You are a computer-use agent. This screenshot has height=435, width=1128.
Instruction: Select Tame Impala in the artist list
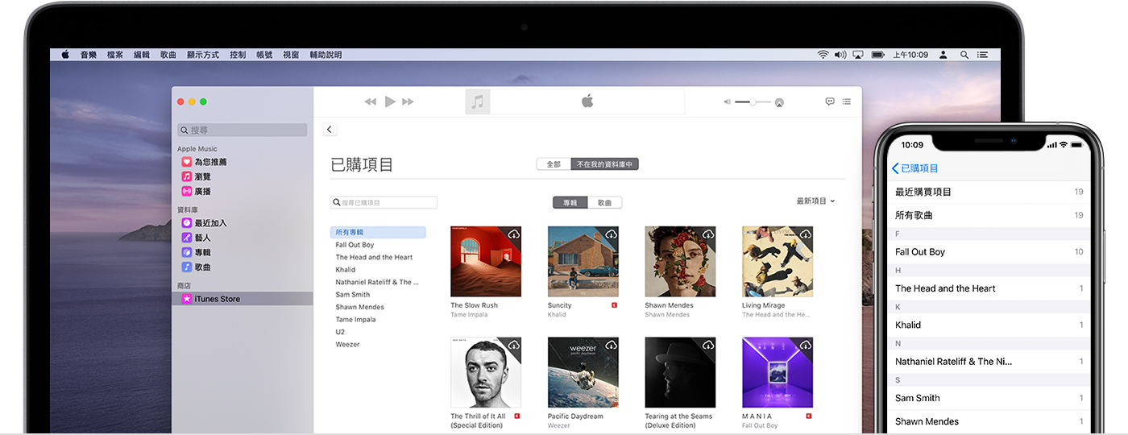tap(355, 320)
